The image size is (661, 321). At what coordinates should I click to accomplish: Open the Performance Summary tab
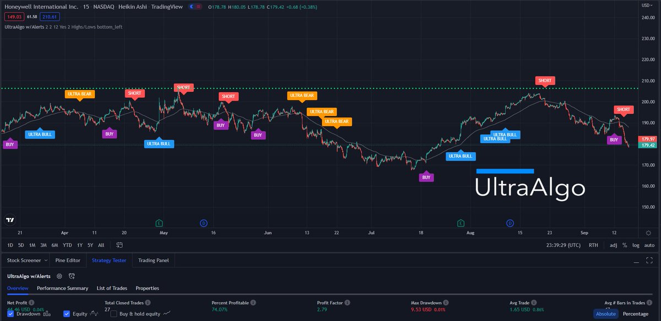click(x=62, y=288)
